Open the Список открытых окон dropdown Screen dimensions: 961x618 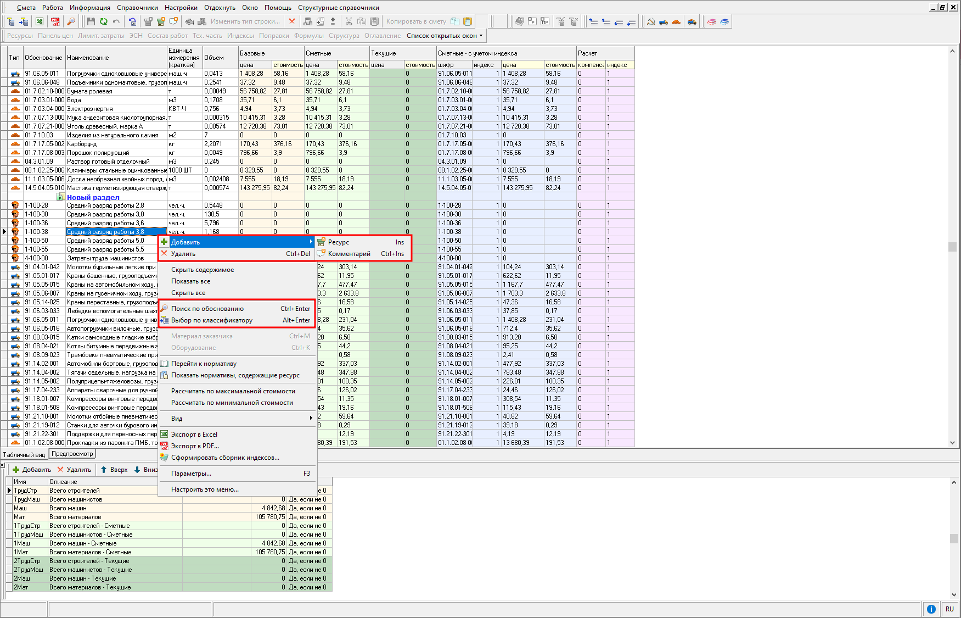pyautogui.click(x=445, y=36)
